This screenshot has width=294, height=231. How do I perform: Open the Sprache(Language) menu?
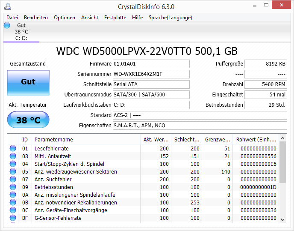point(170,18)
